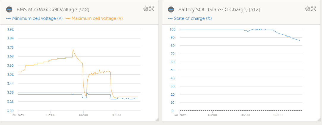Click the orange line marker for Maximum cell voltage
The width and height of the screenshot is (322, 125).
pyautogui.click(x=68, y=19)
